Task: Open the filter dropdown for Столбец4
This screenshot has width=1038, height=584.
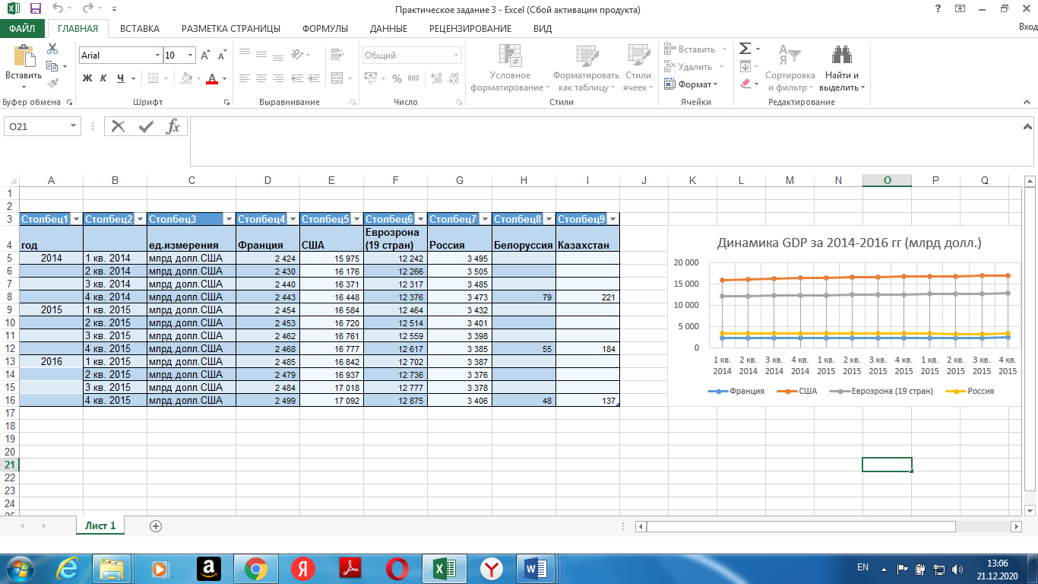Action: coord(293,219)
